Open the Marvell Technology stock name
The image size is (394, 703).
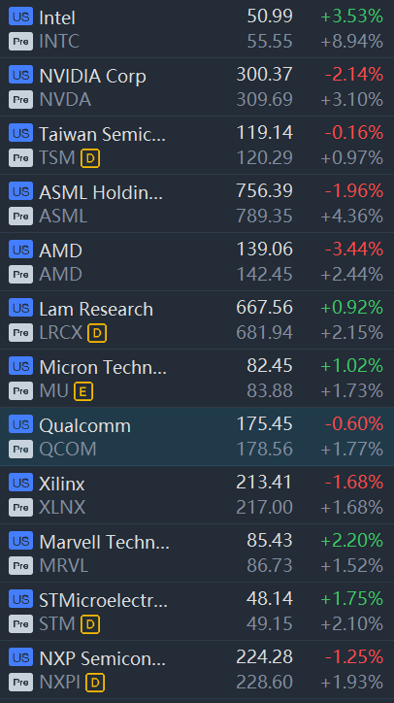105,542
